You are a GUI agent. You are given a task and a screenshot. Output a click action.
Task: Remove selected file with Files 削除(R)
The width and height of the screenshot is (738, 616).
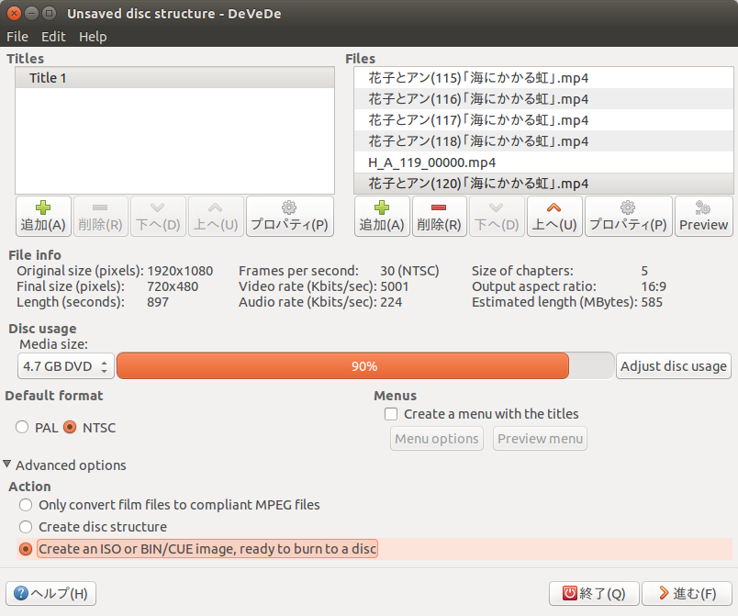tap(439, 216)
